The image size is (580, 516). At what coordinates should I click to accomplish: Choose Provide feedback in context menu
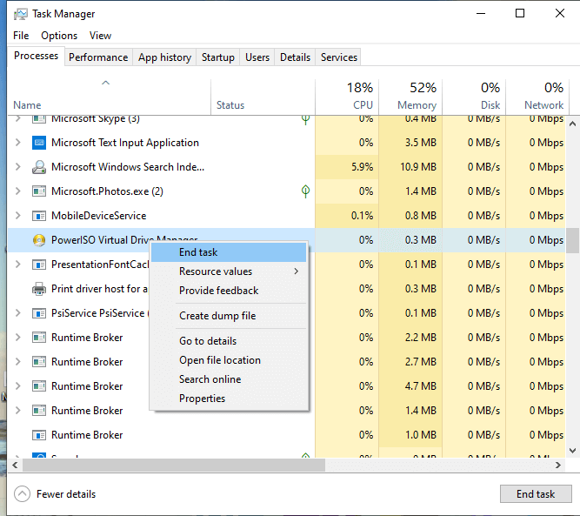point(229,291)
